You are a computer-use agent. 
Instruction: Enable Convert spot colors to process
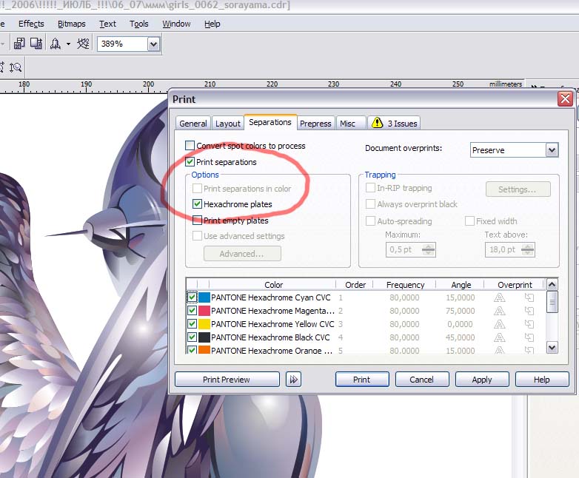pos(190,146)
